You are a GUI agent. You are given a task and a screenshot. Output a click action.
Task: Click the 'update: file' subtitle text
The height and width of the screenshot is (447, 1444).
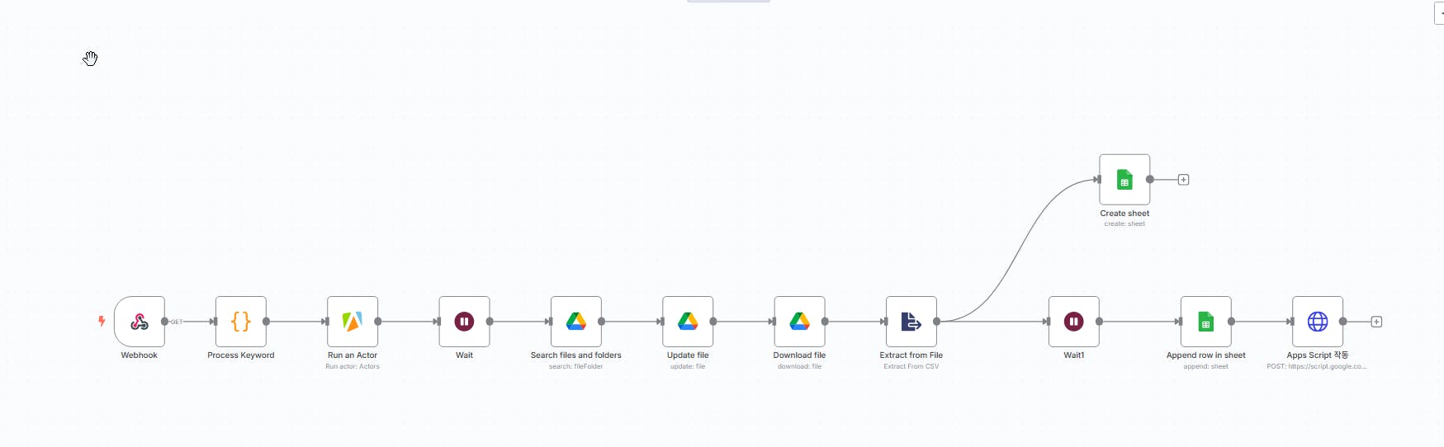tap(688, 366)
